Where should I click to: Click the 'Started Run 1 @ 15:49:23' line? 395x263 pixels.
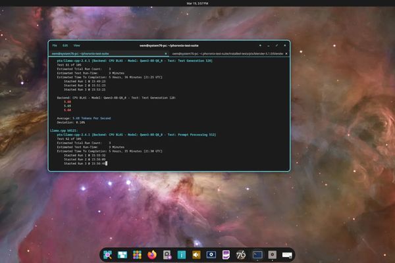[85, 82]
